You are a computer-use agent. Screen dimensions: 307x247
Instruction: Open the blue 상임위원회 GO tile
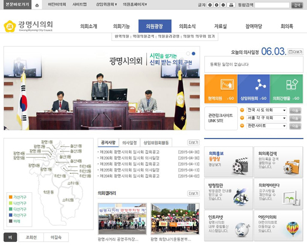pyautogui.click(x=253, y=89)
